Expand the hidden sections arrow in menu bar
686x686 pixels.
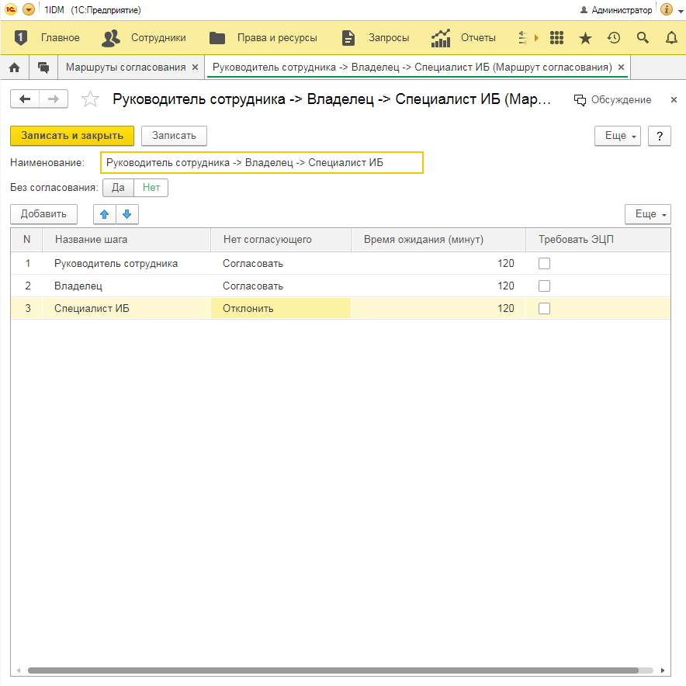pyautogui.click(x=535, y=38)
